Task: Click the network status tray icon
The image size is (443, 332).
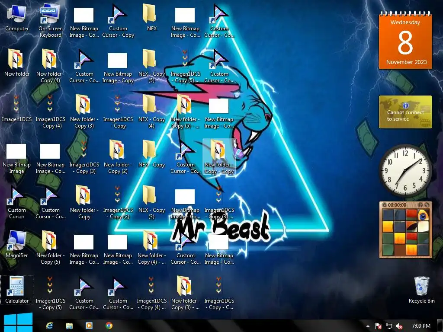Action: point(389,326)
